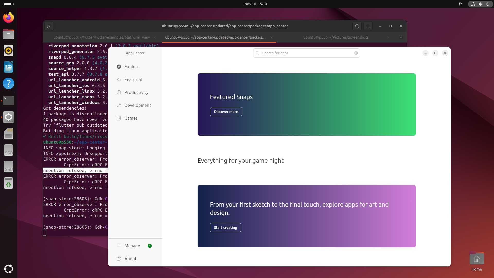The width and height of the screenshot is (494, 278).
Task: Clear search field with X icon
Action: point(356,53)
